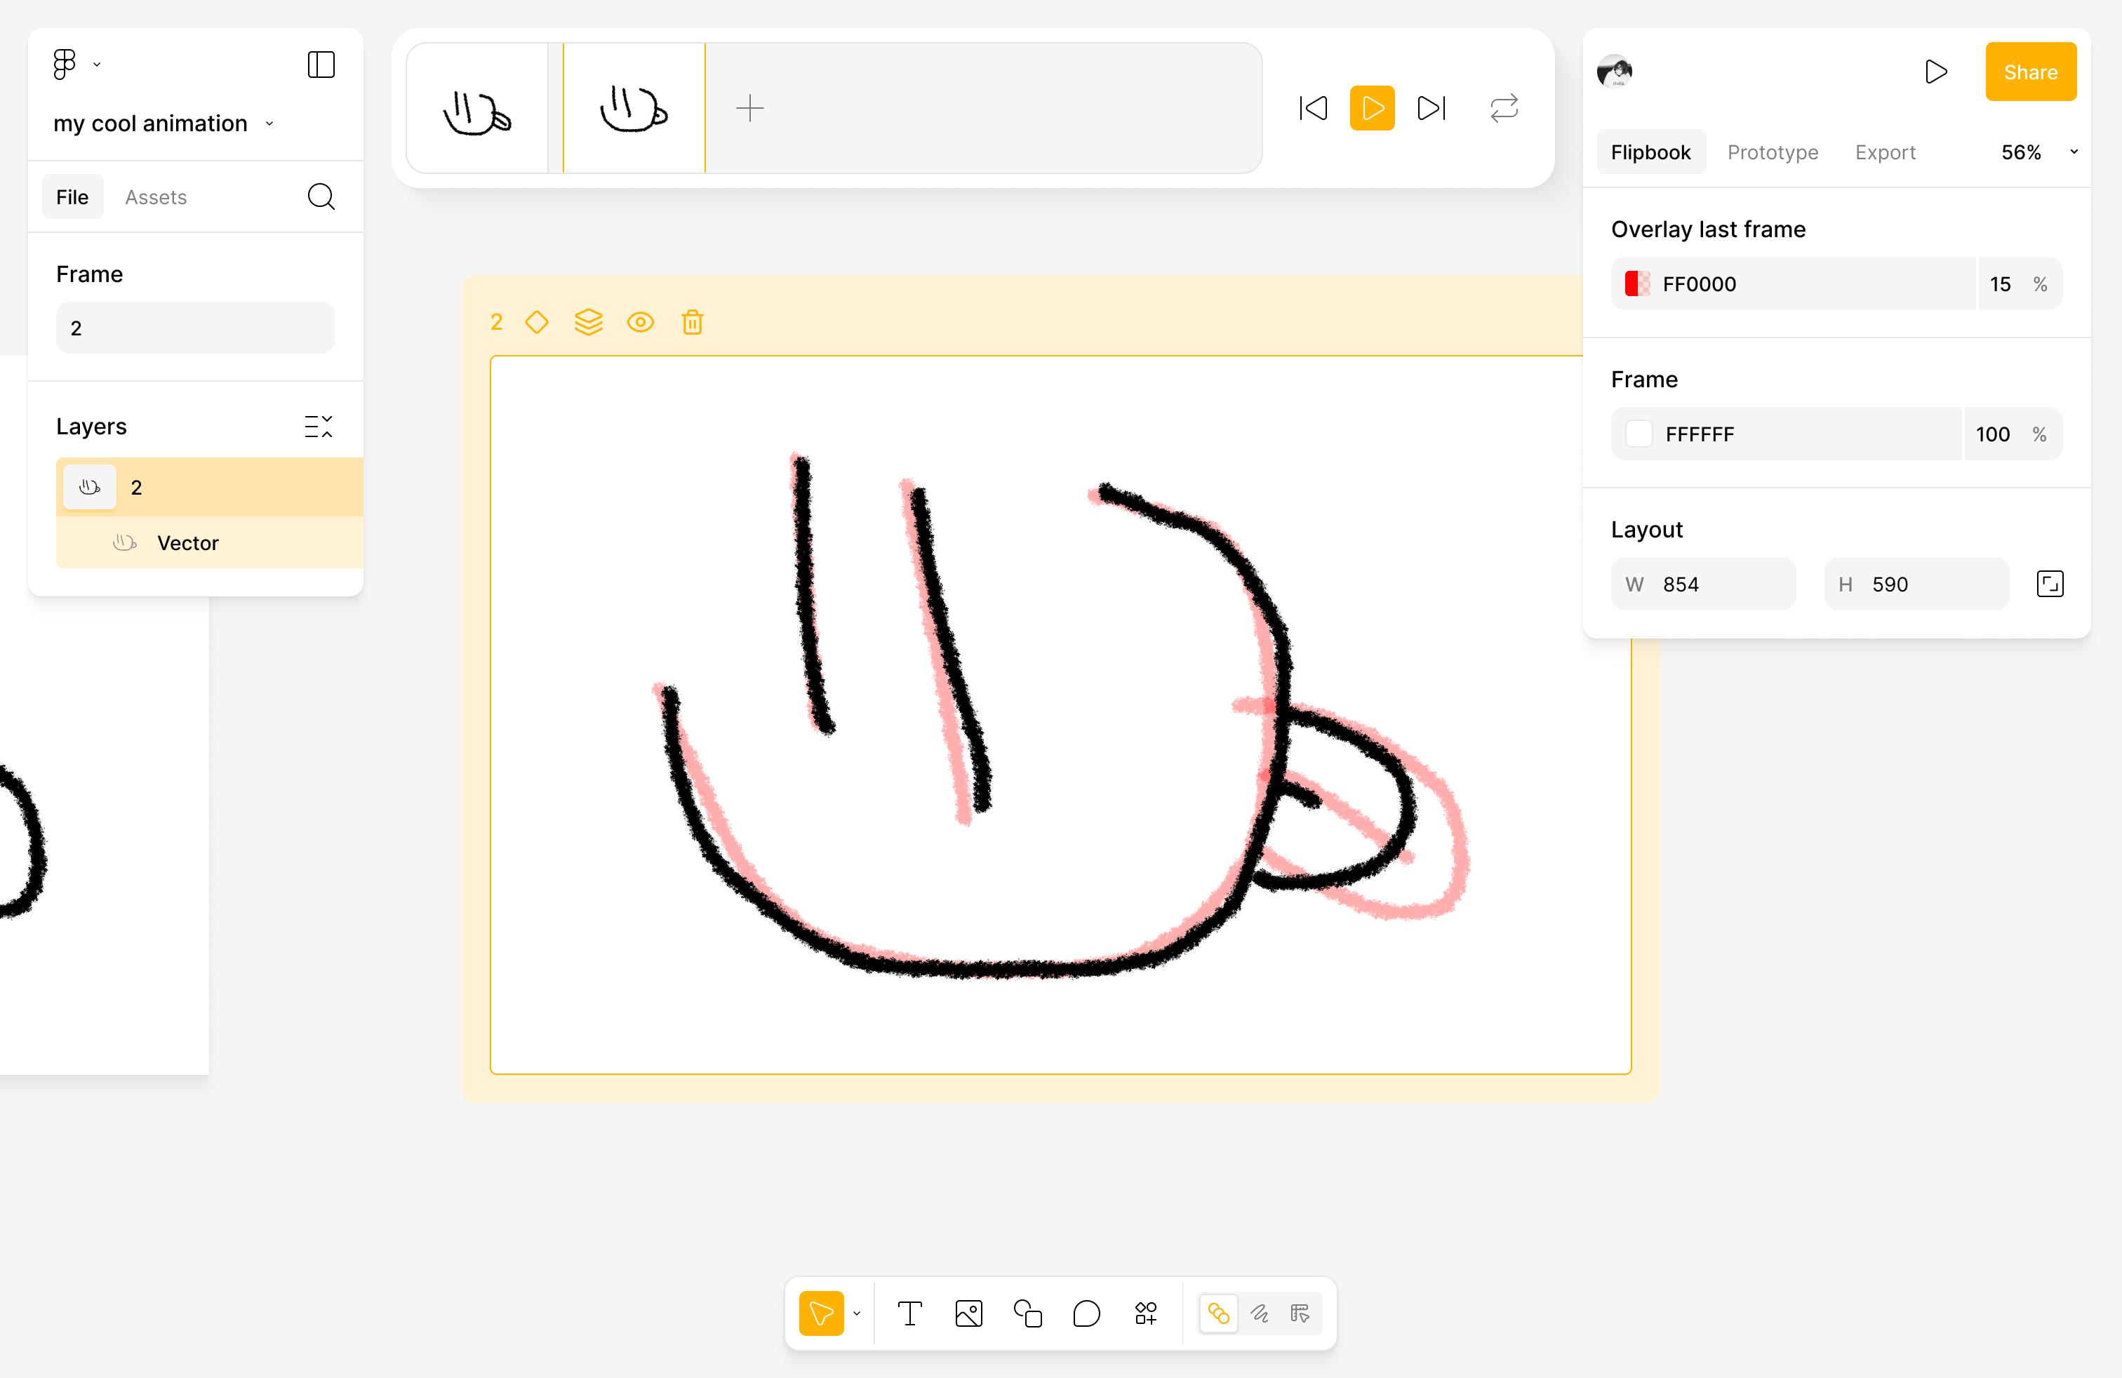The height and width of the screenshot is (1378, 2122).
Task: Open the components and widgets tool
Action: pyautogui.click(x=1145, y=1313)
